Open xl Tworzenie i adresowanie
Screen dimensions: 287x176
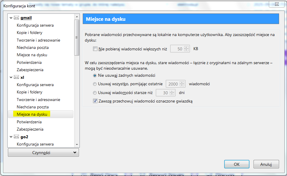tap(38, 100)
